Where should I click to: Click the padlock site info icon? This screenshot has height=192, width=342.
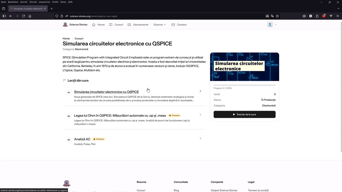pyautogui.click(x=62, y=16)
